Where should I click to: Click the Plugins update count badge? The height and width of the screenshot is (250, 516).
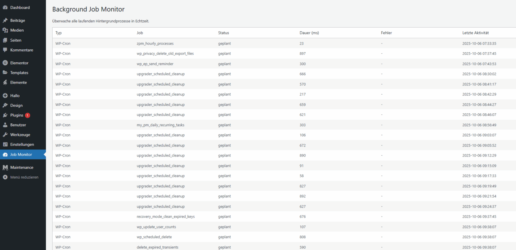coord(28,115)
